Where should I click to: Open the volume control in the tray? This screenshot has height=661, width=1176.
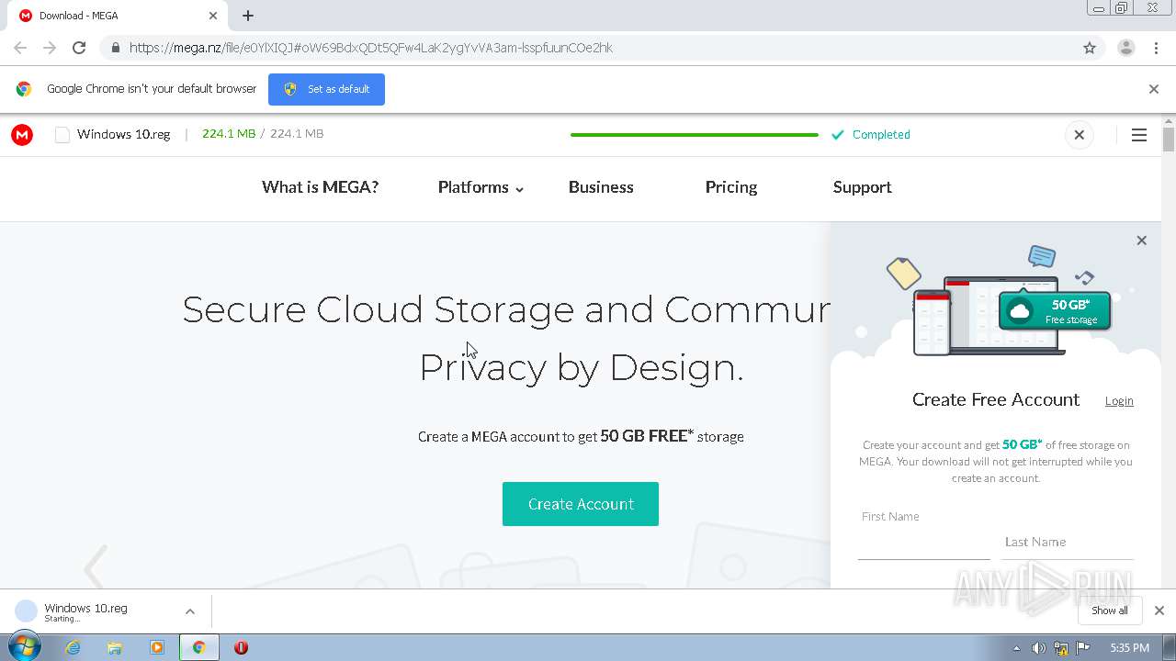pyautogui.click(x=1038, y=648)
